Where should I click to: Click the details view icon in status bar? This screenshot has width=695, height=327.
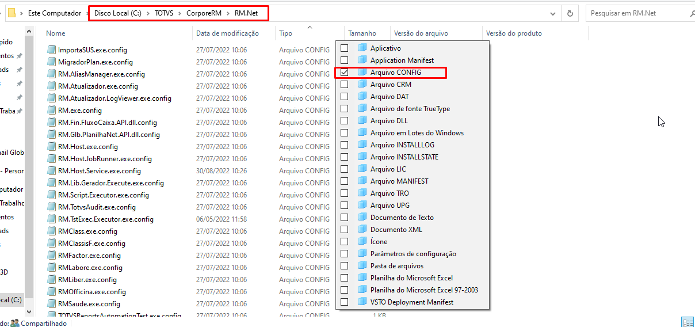coord(688,322)
